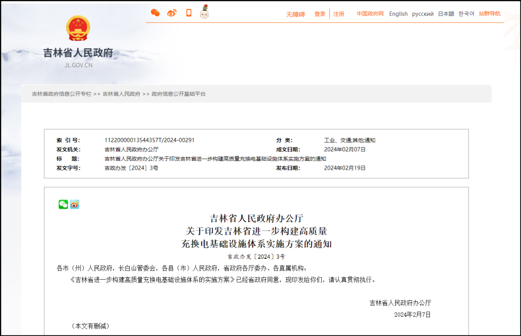
Task: Share the article via the green WeChat icon
Action: tap(63, 204)
